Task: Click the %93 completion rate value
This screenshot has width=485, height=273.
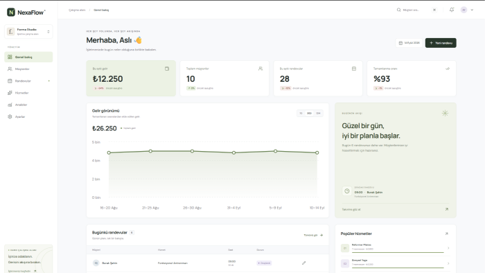Action: coord(382,79)
